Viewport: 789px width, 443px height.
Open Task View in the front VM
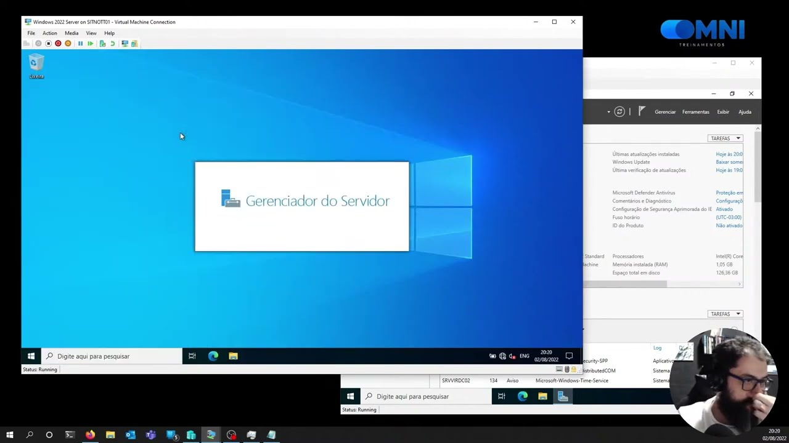192,356
